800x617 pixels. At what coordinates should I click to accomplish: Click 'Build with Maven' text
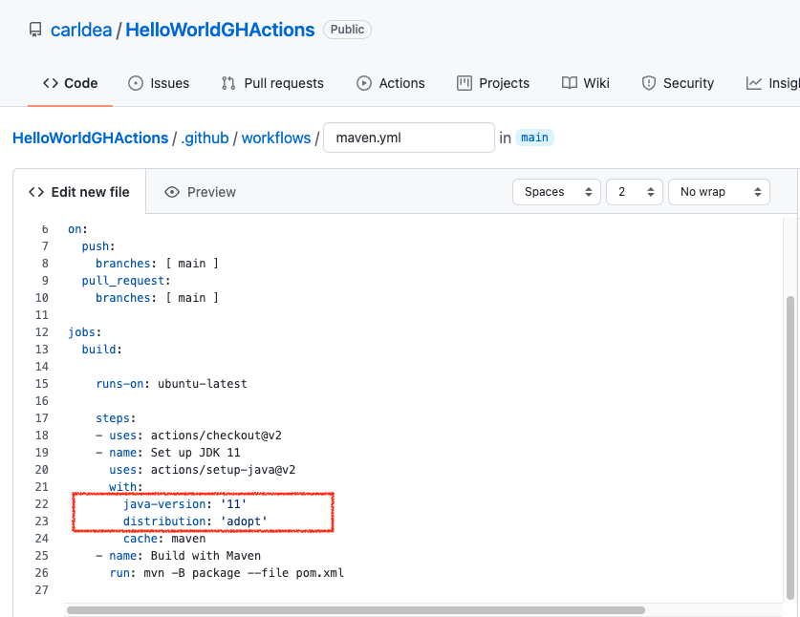pos(205,556)
